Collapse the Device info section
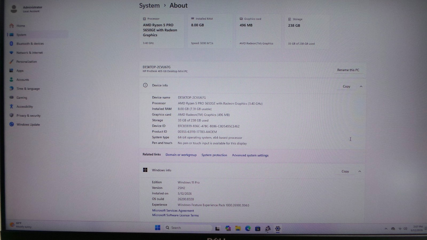This screenshot has height=240, width=427. (361, 86)
